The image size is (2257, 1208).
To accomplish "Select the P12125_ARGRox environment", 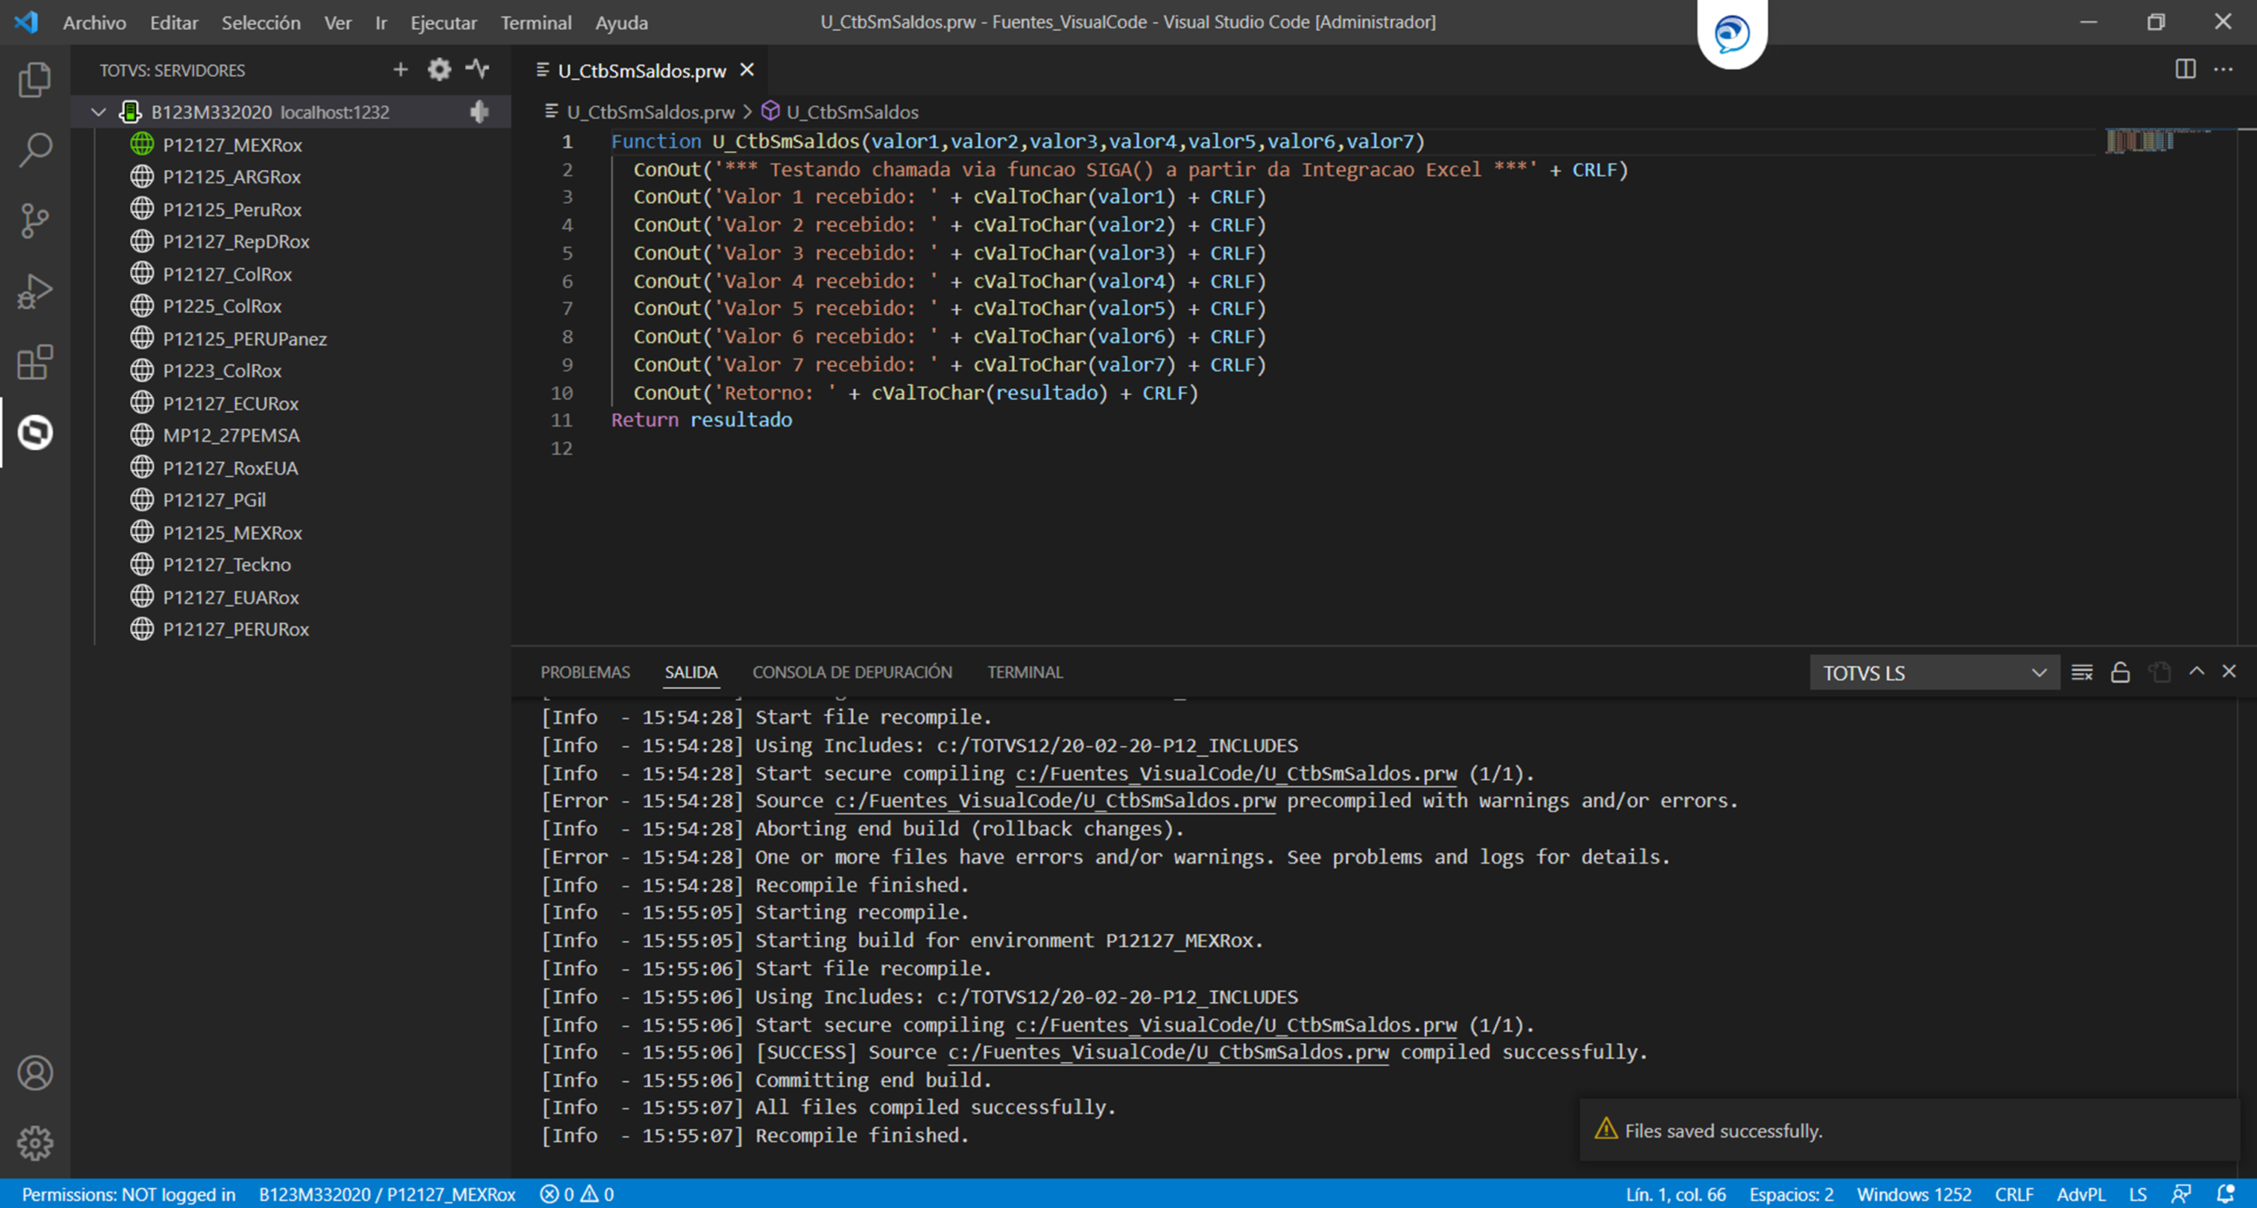I will pyautogui.click(x=231, y=177).
